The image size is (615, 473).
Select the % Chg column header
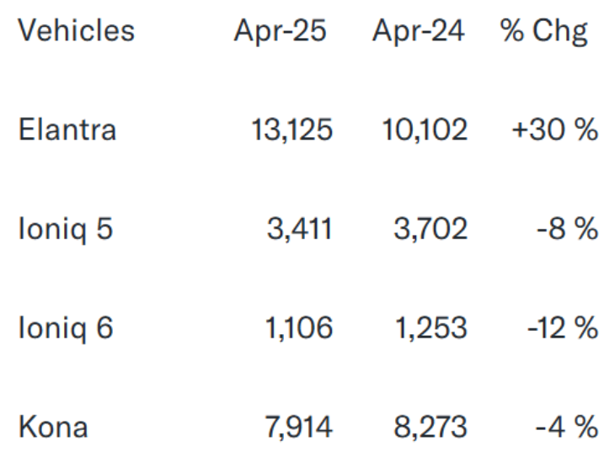544,31
